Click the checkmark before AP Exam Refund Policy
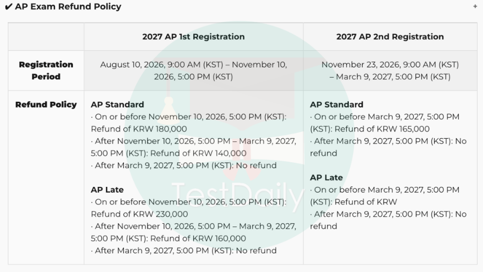The height and width of the screenshot is (272, 483). (9, 7)
